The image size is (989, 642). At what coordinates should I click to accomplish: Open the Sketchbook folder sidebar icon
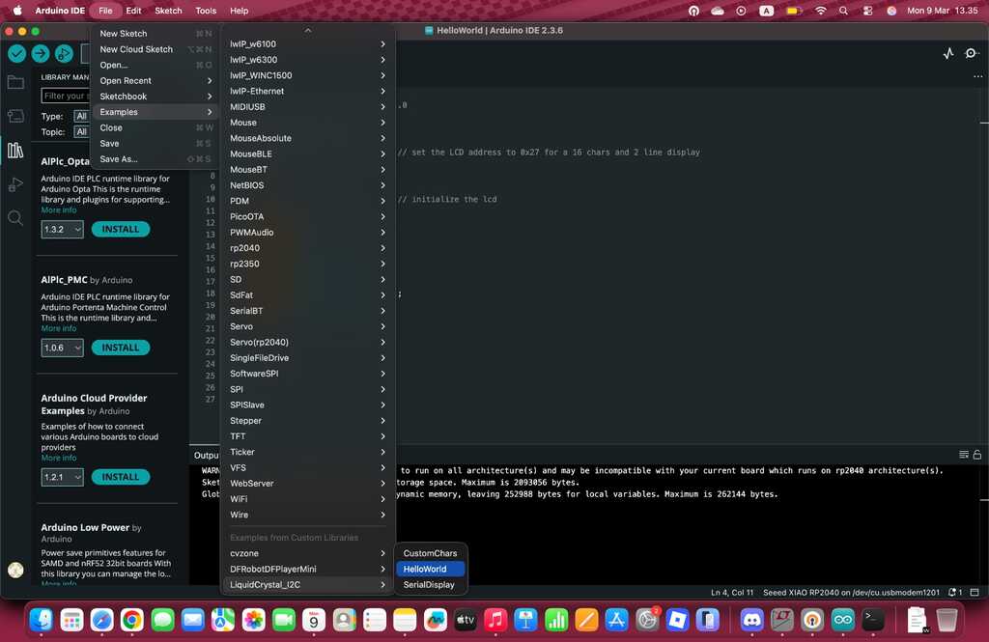tap(15, 83)
